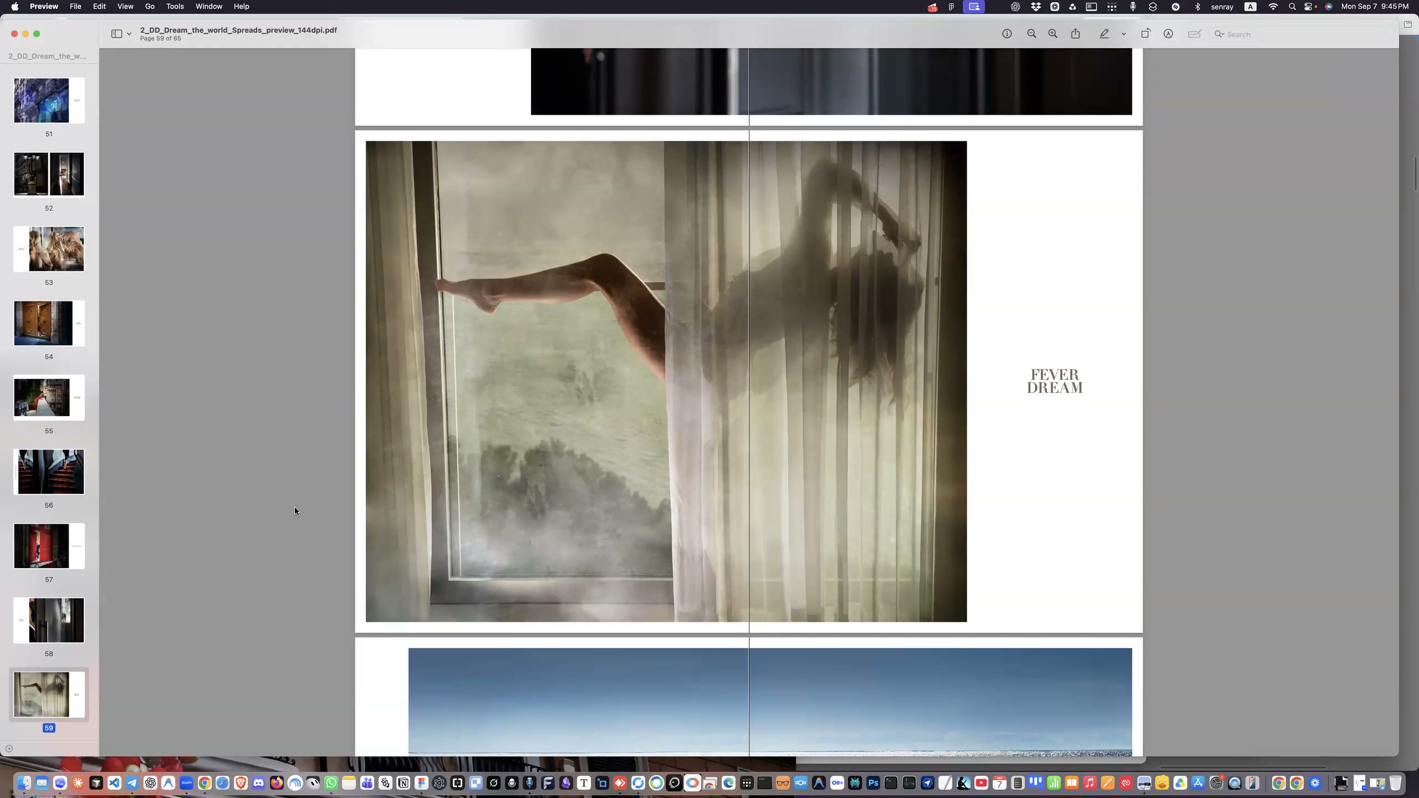This screenshot has height=798, width=1419.
Task: Open Photoshop from the Dock
Action: tap(873, 783)
